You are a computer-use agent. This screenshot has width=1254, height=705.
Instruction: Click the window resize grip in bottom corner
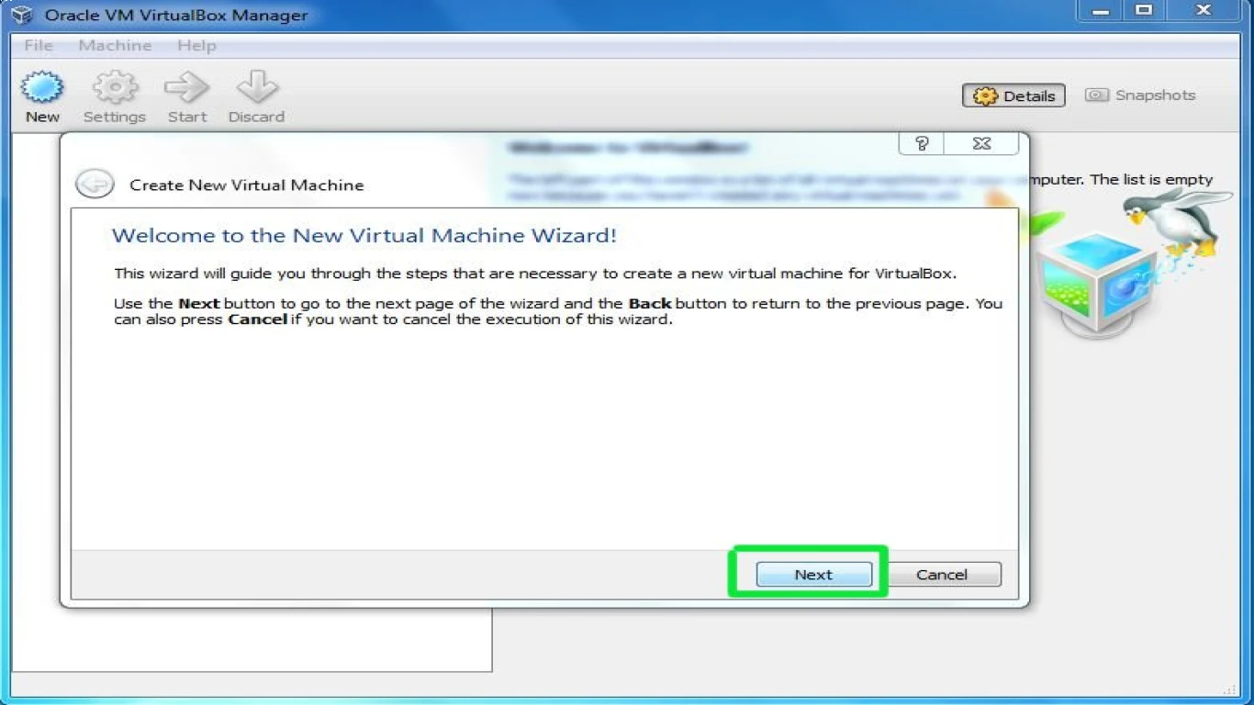1231,689
